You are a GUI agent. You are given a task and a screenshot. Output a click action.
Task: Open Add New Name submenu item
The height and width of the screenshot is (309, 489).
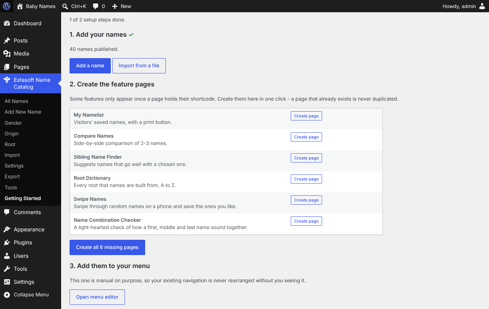point(23,112)
